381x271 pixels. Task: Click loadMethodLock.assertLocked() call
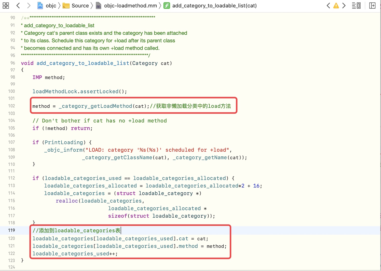click(x=80, y=91)
